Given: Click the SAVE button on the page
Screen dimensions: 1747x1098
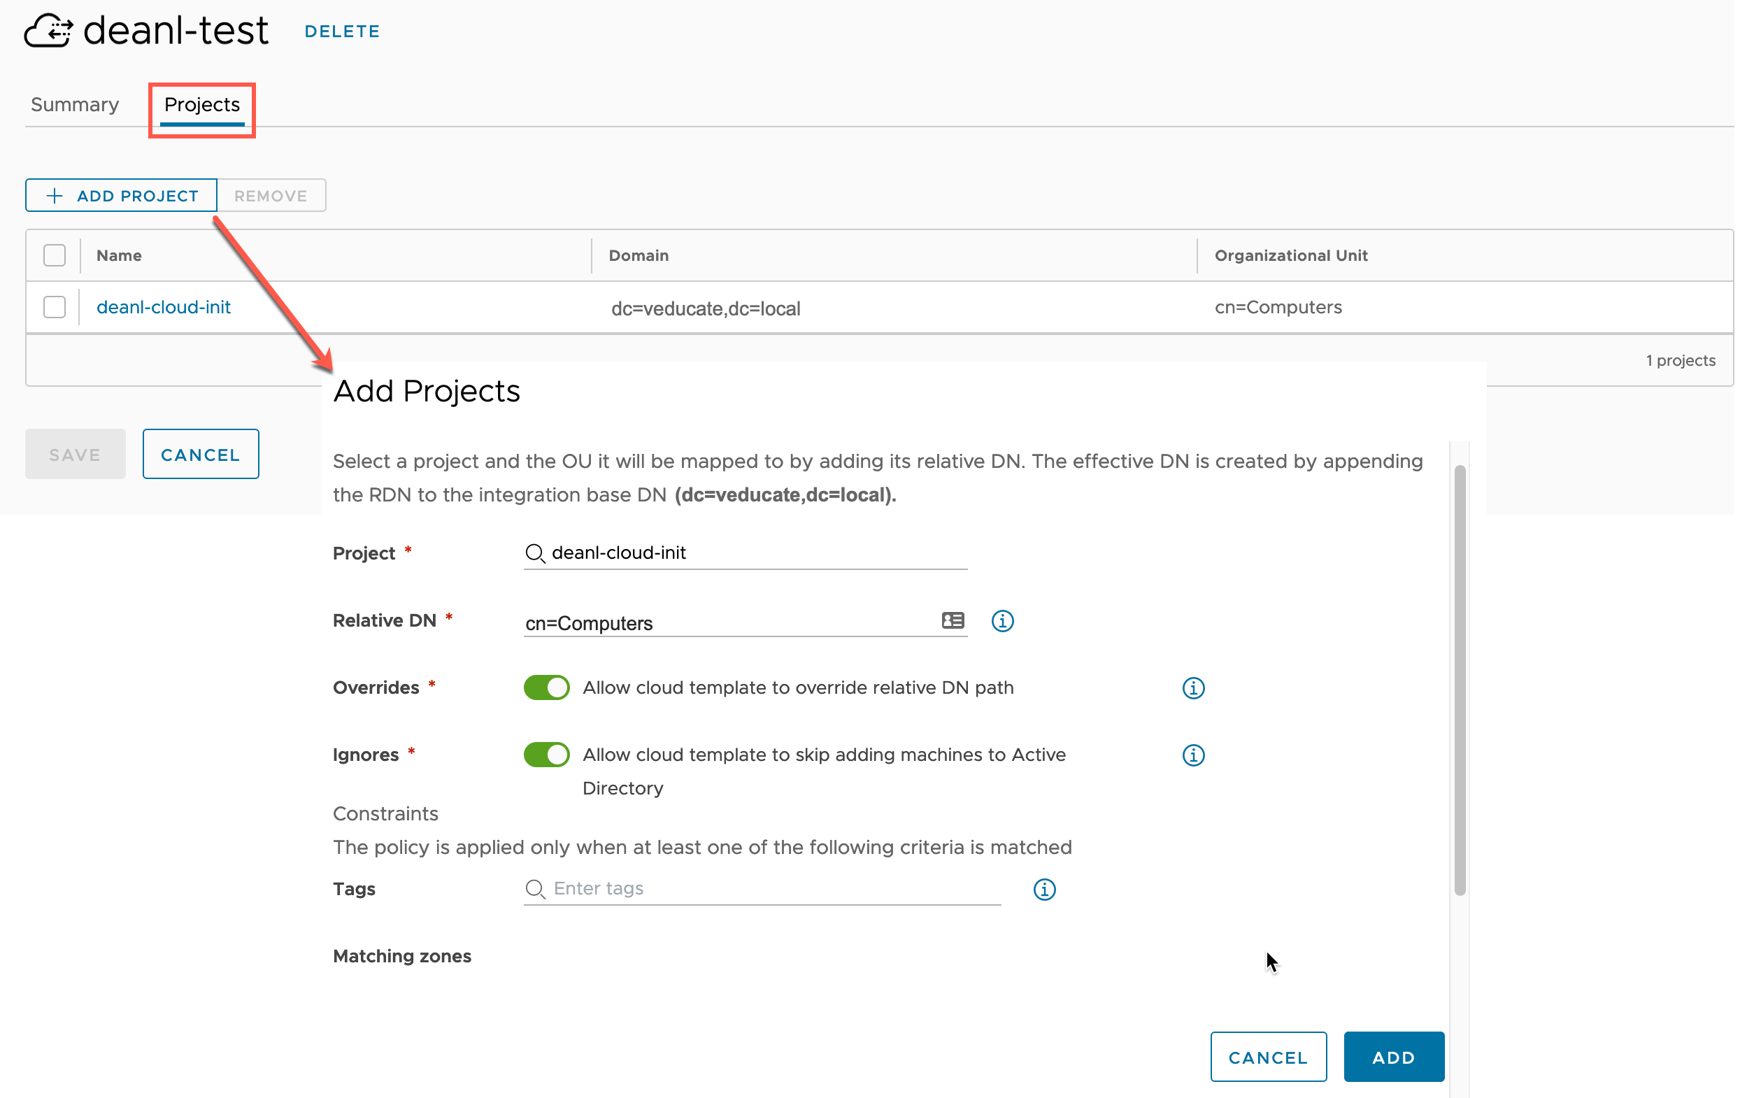Looking at the screenshot, I should coord(76,455).
